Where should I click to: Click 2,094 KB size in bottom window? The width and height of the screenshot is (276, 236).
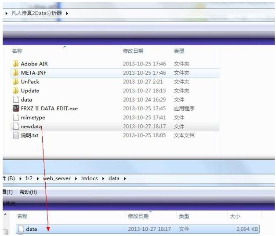pos(247,229)
